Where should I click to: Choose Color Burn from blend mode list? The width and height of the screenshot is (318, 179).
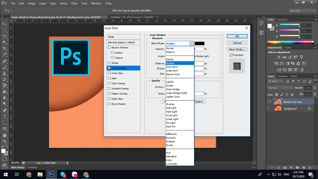[172, 67]
